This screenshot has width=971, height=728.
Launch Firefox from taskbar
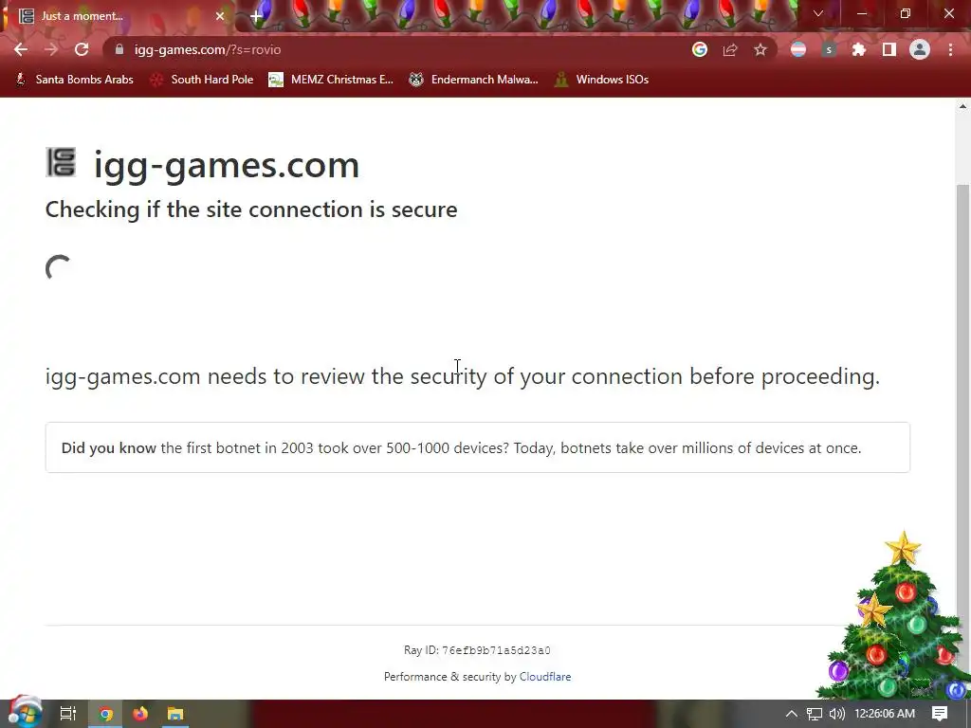pyautogui.click(x=140, y=714)
